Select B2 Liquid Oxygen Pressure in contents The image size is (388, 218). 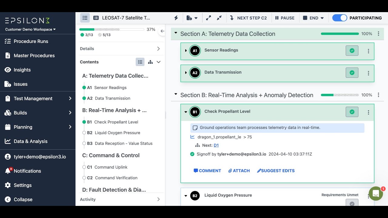[113, 133]
